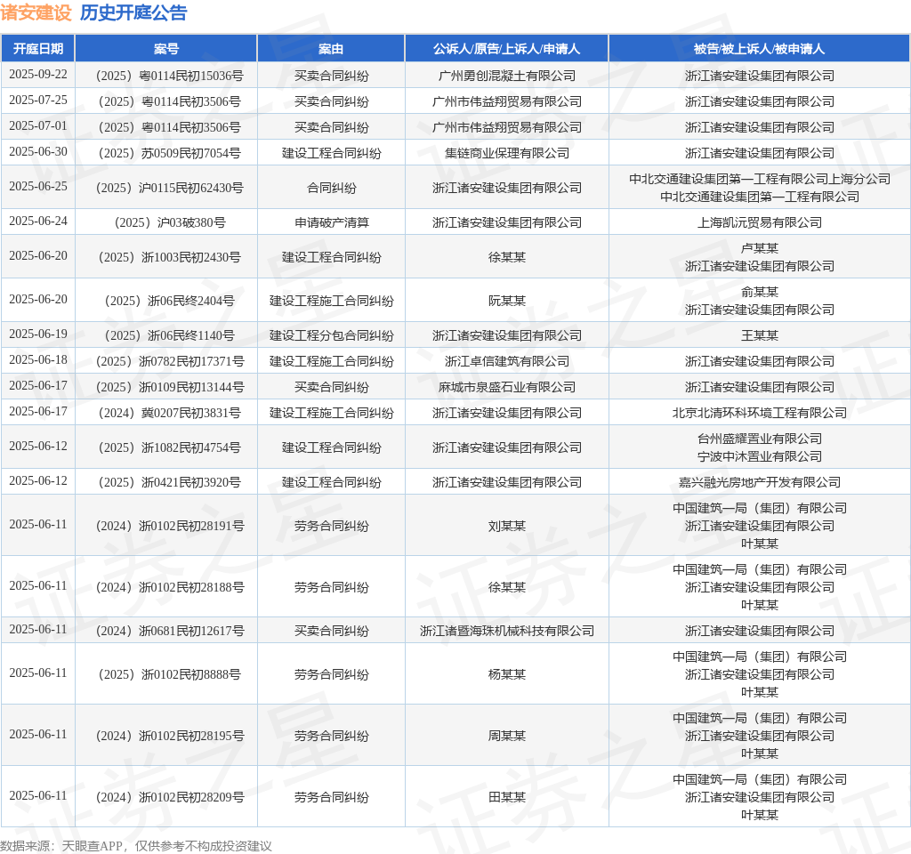
Task: Select case number (2025)浙06民终2404号
Action: tap(170, 301)
